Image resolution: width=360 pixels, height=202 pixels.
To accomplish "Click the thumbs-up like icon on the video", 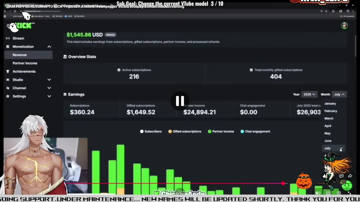I will click(325, 176).
